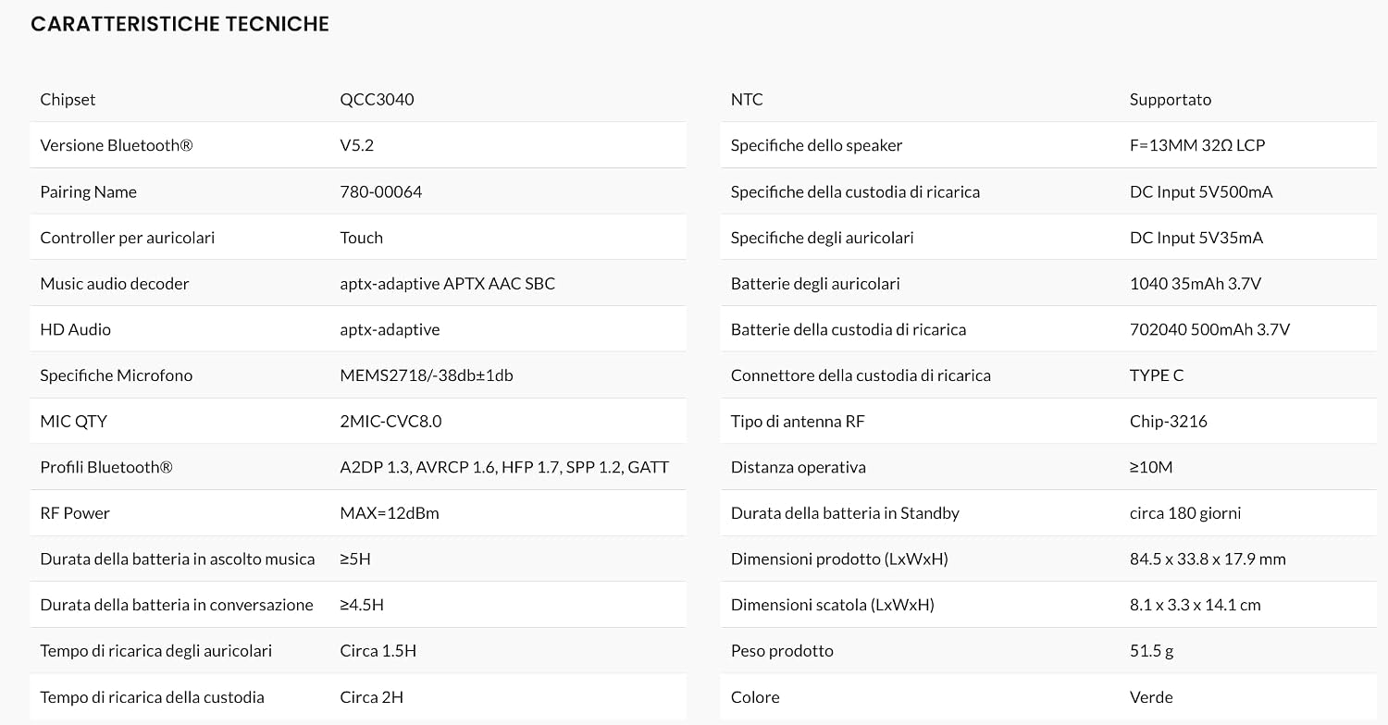Select the Chipset QCC3040 value
The width and height of the screenshot is (1388, 725).
[377, 99]
